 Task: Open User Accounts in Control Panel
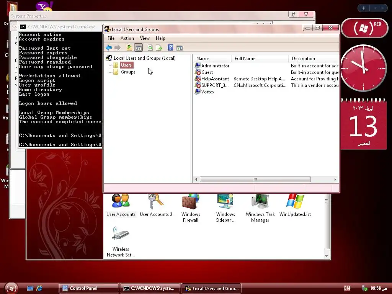[121, 205]
